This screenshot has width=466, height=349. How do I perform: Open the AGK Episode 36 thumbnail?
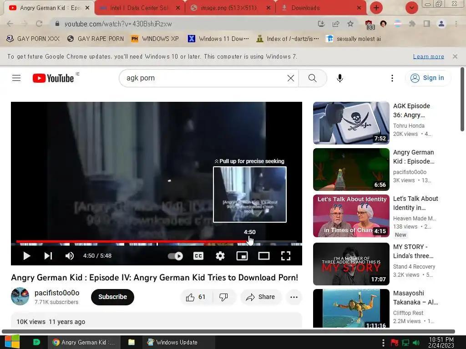pyautogui.click(x=351, y=123)
